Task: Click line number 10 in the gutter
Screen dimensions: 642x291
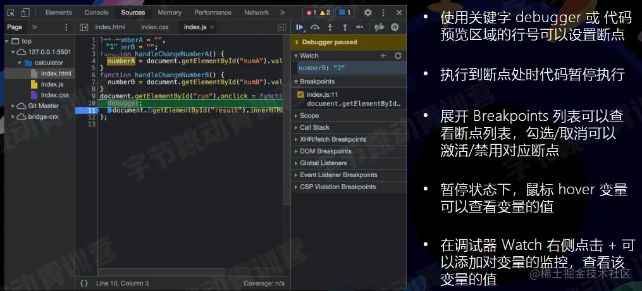Action: pos(91,103)
